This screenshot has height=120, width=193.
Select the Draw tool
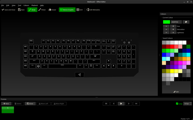(32, 10)
